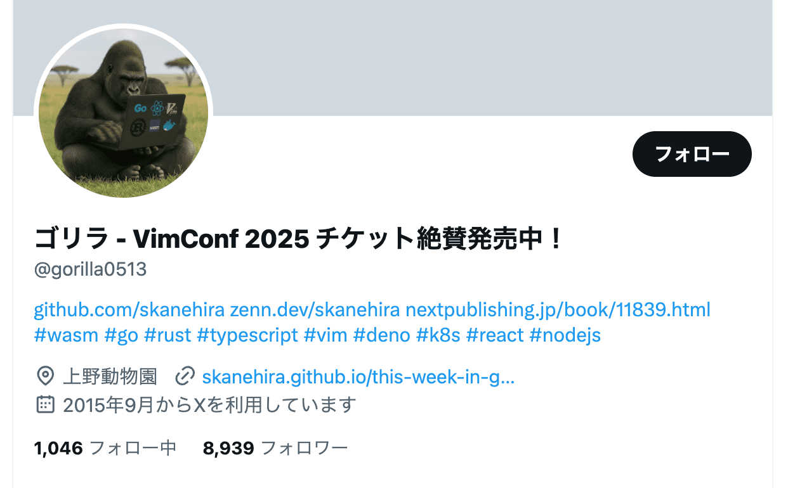Select the #k8s hashtag
This screenshot has width=788, height=488.
[438, 335]
